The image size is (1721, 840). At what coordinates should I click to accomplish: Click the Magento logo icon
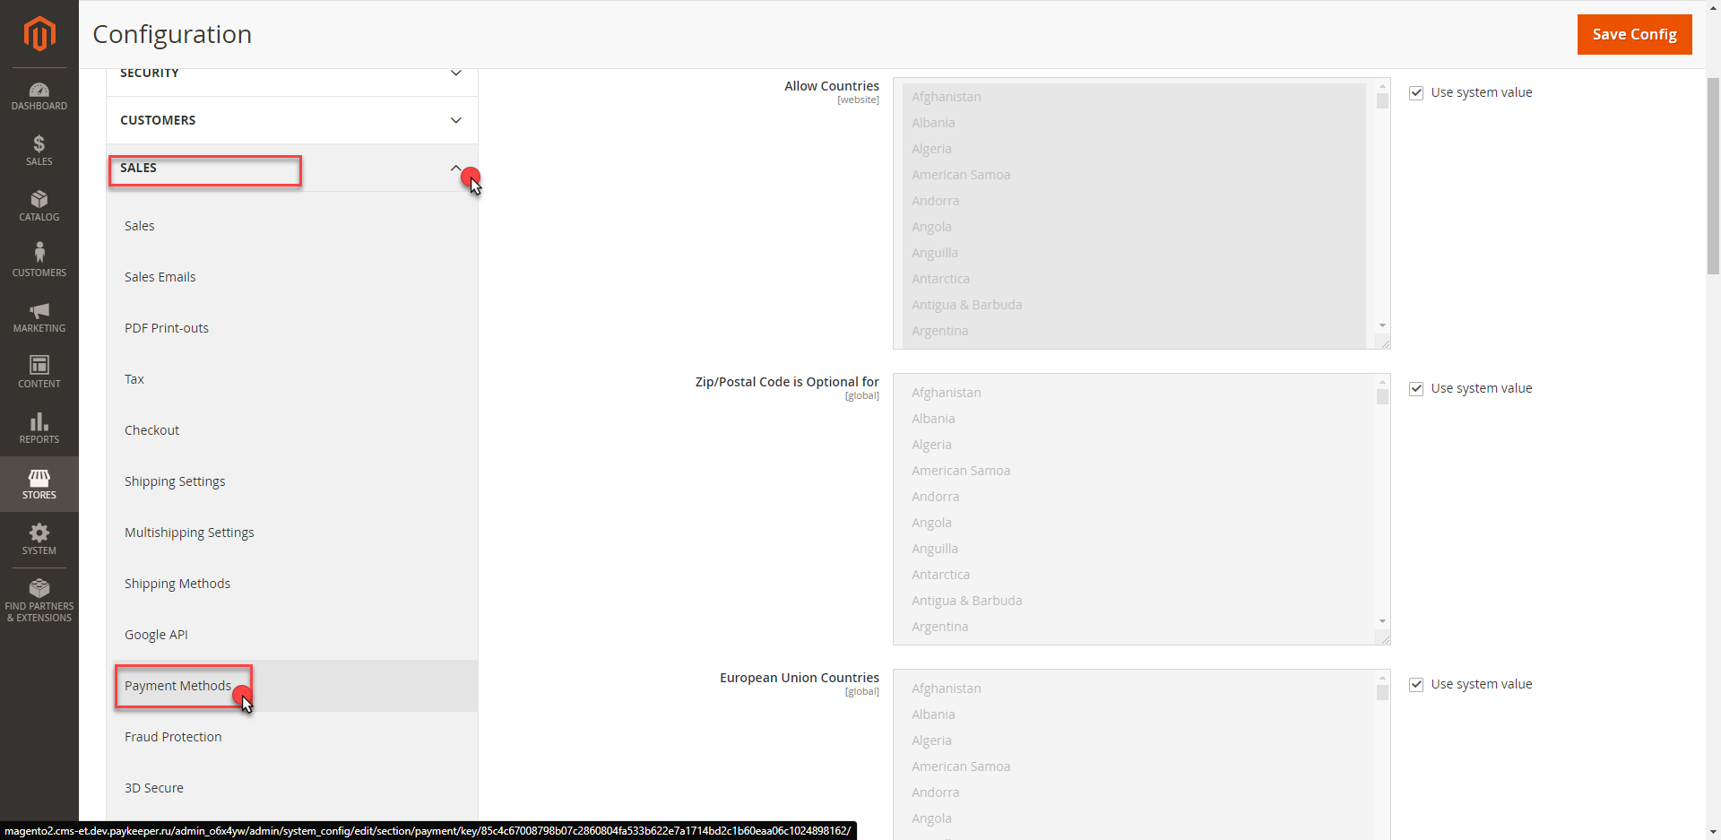[x=39, y=34]
